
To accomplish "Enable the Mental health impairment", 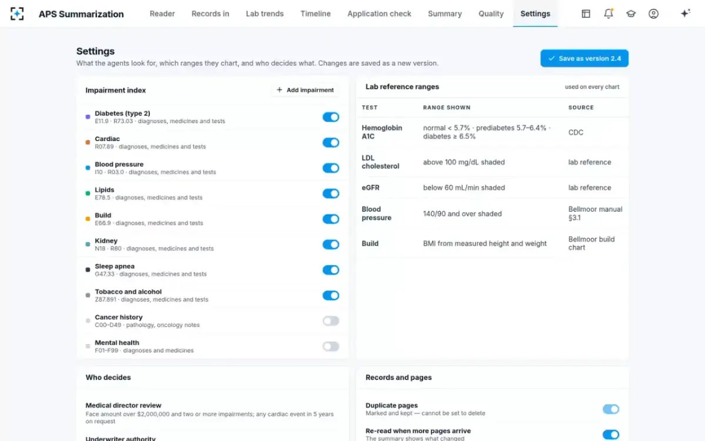I will pyautogui.click(x=331, y=346).
